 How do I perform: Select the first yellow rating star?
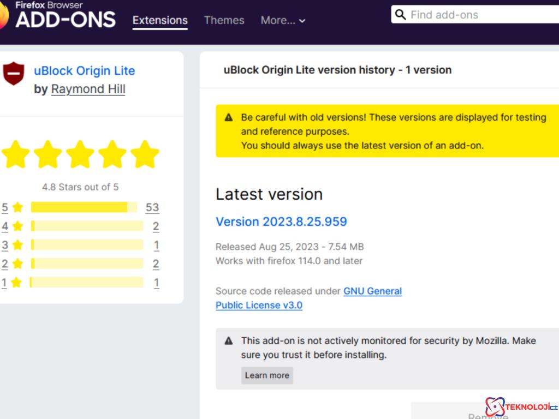coord(16,154)
